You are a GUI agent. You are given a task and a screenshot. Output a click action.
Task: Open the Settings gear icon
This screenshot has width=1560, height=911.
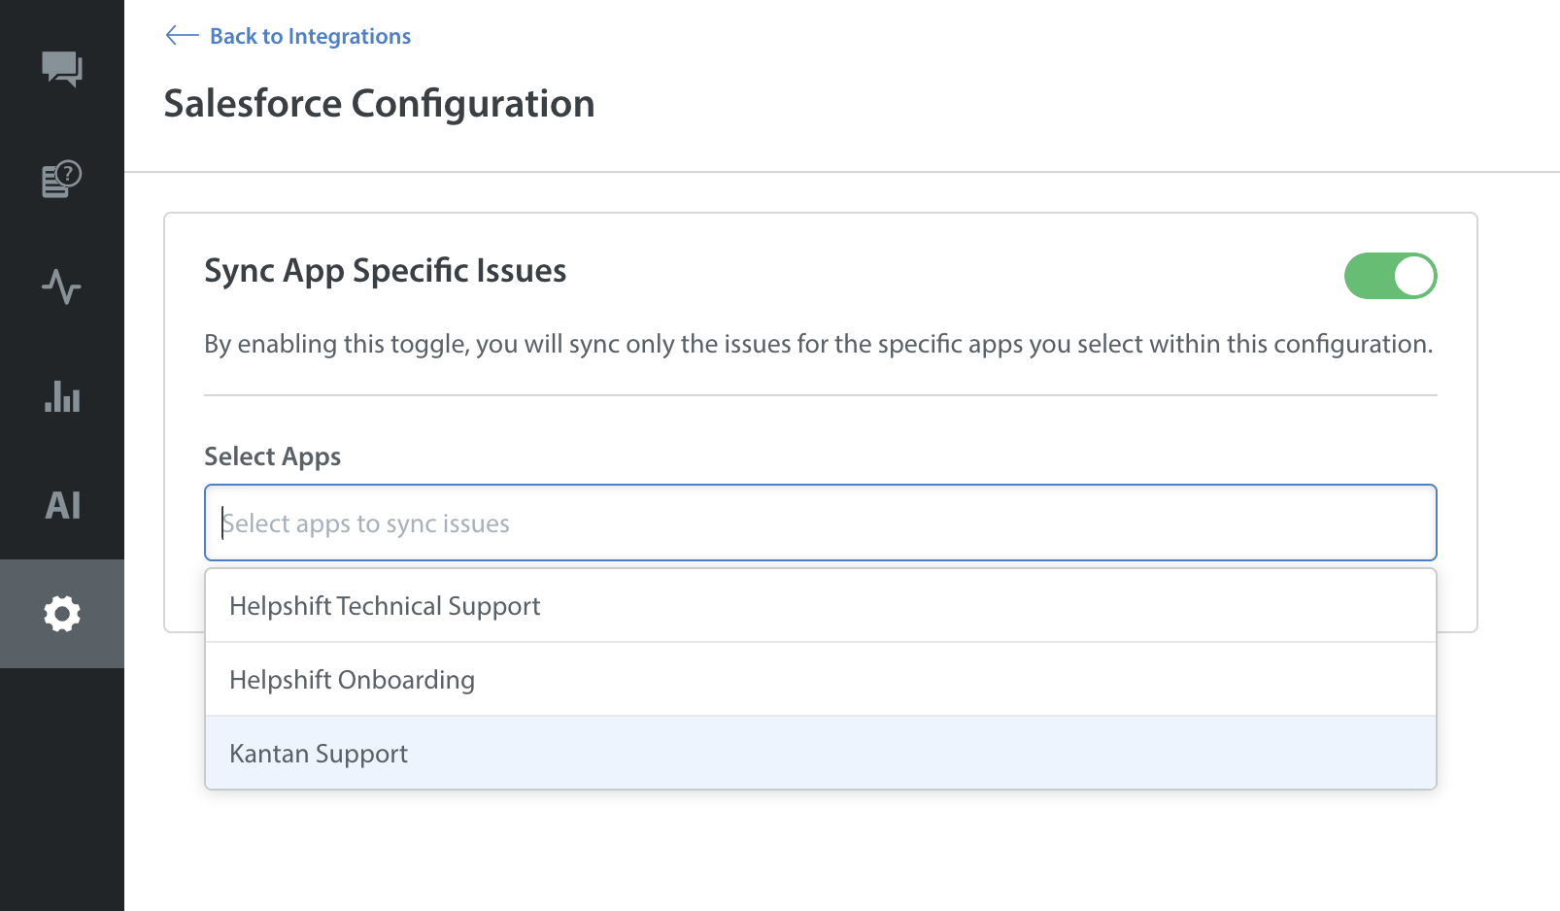click(62, 614)
